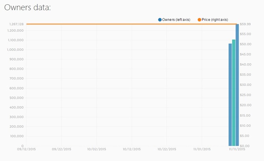The width and height of the screenshot is (264, 161).
Task: Click the 11/11/2015 date axis label
Action: coord(237,149)
